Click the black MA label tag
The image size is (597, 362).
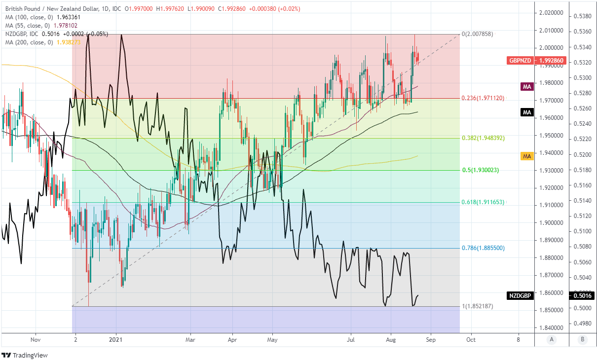[x=527, y=112]
